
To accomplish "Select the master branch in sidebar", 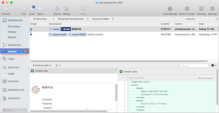I will 15,51.
